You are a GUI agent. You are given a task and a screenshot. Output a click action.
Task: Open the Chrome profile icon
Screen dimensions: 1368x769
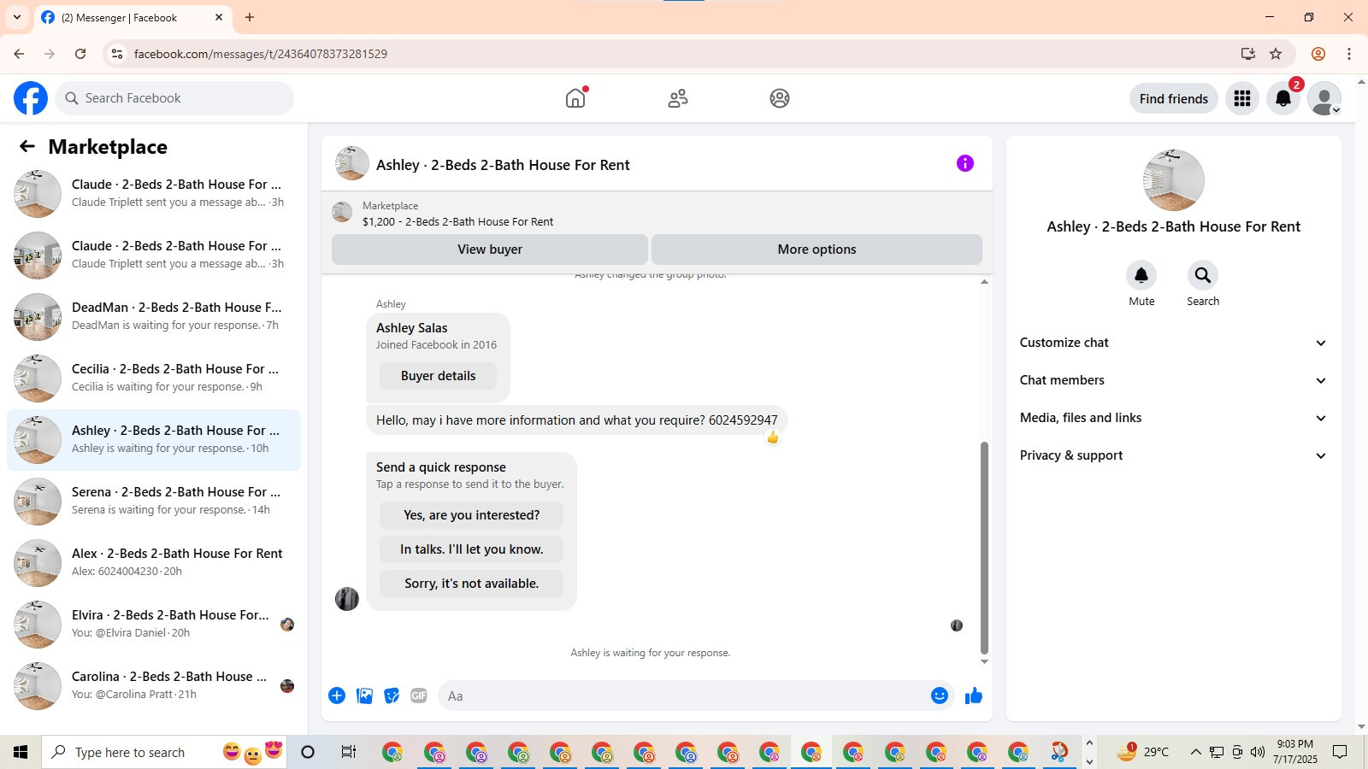pyautogui.click(x=1318, y=54)
